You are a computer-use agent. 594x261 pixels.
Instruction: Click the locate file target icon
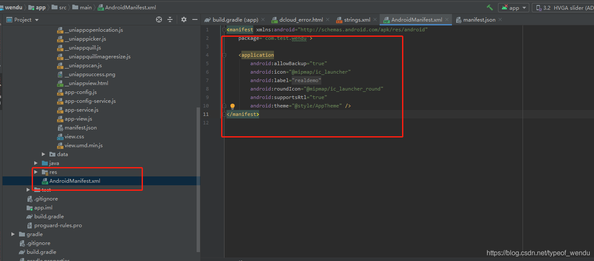click(159, 19)
